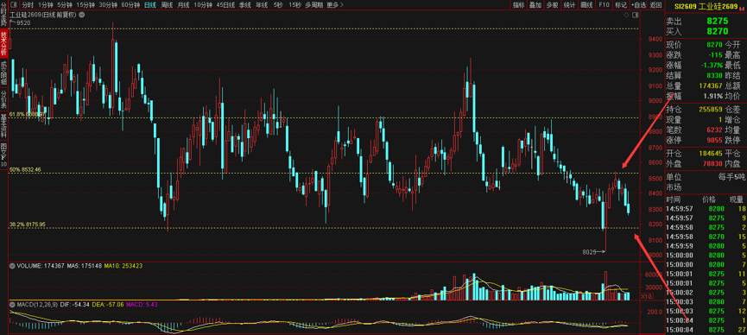Click the 持仓 value 255859
747x335 pixels.
tap(711, 109)
